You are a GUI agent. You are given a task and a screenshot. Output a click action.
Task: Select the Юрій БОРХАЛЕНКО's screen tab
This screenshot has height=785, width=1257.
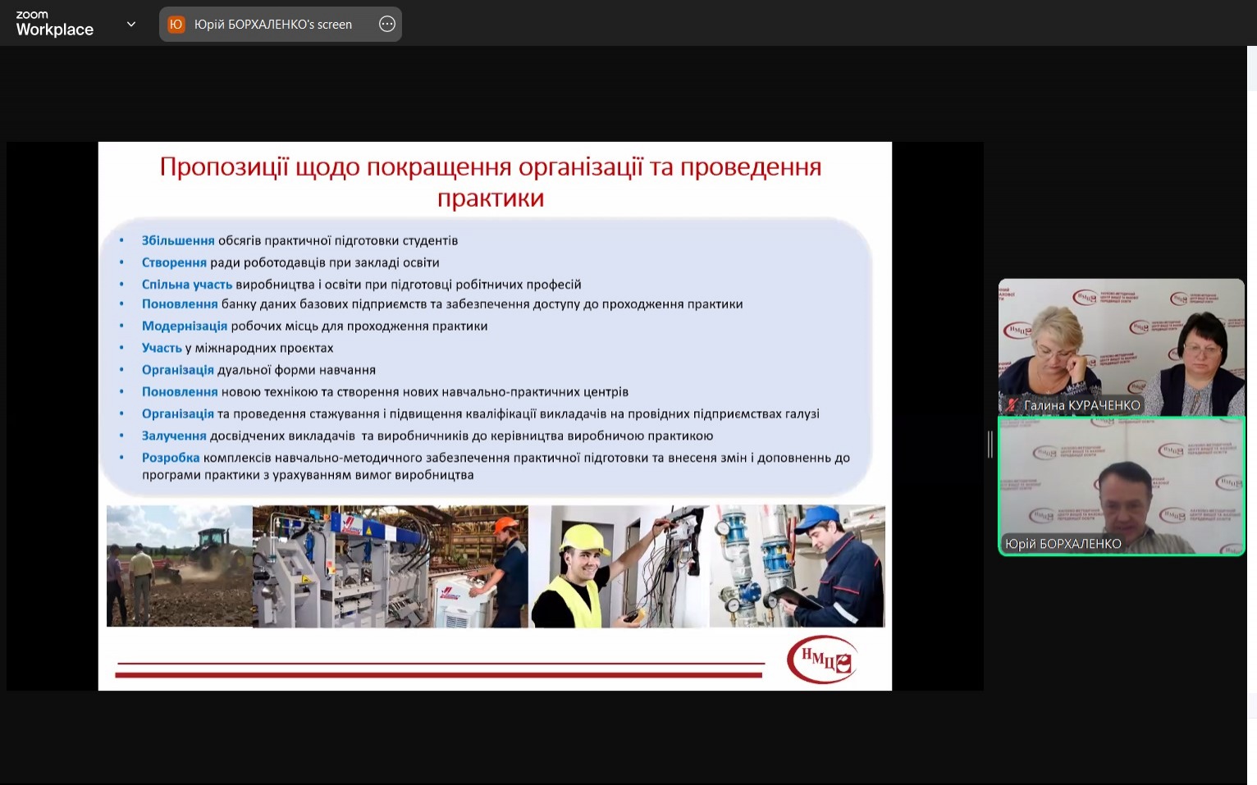pos(272,25)
